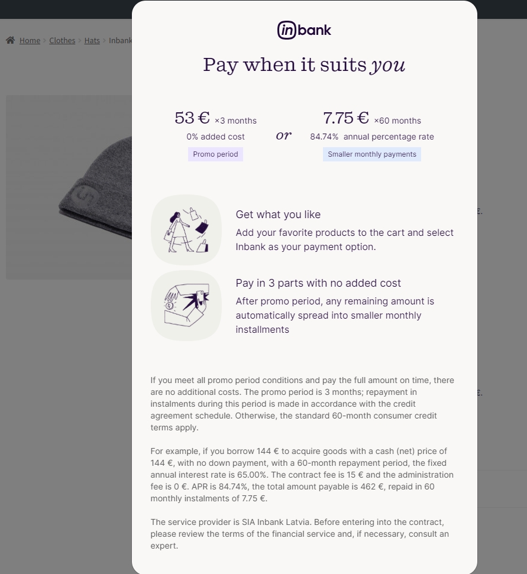Click the chevron separator after Hats
527x574 pixels.
coord(104,41)
